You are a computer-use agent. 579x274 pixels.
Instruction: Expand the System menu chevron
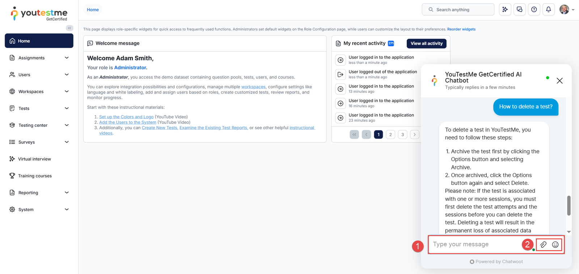(x=67, y=209)
